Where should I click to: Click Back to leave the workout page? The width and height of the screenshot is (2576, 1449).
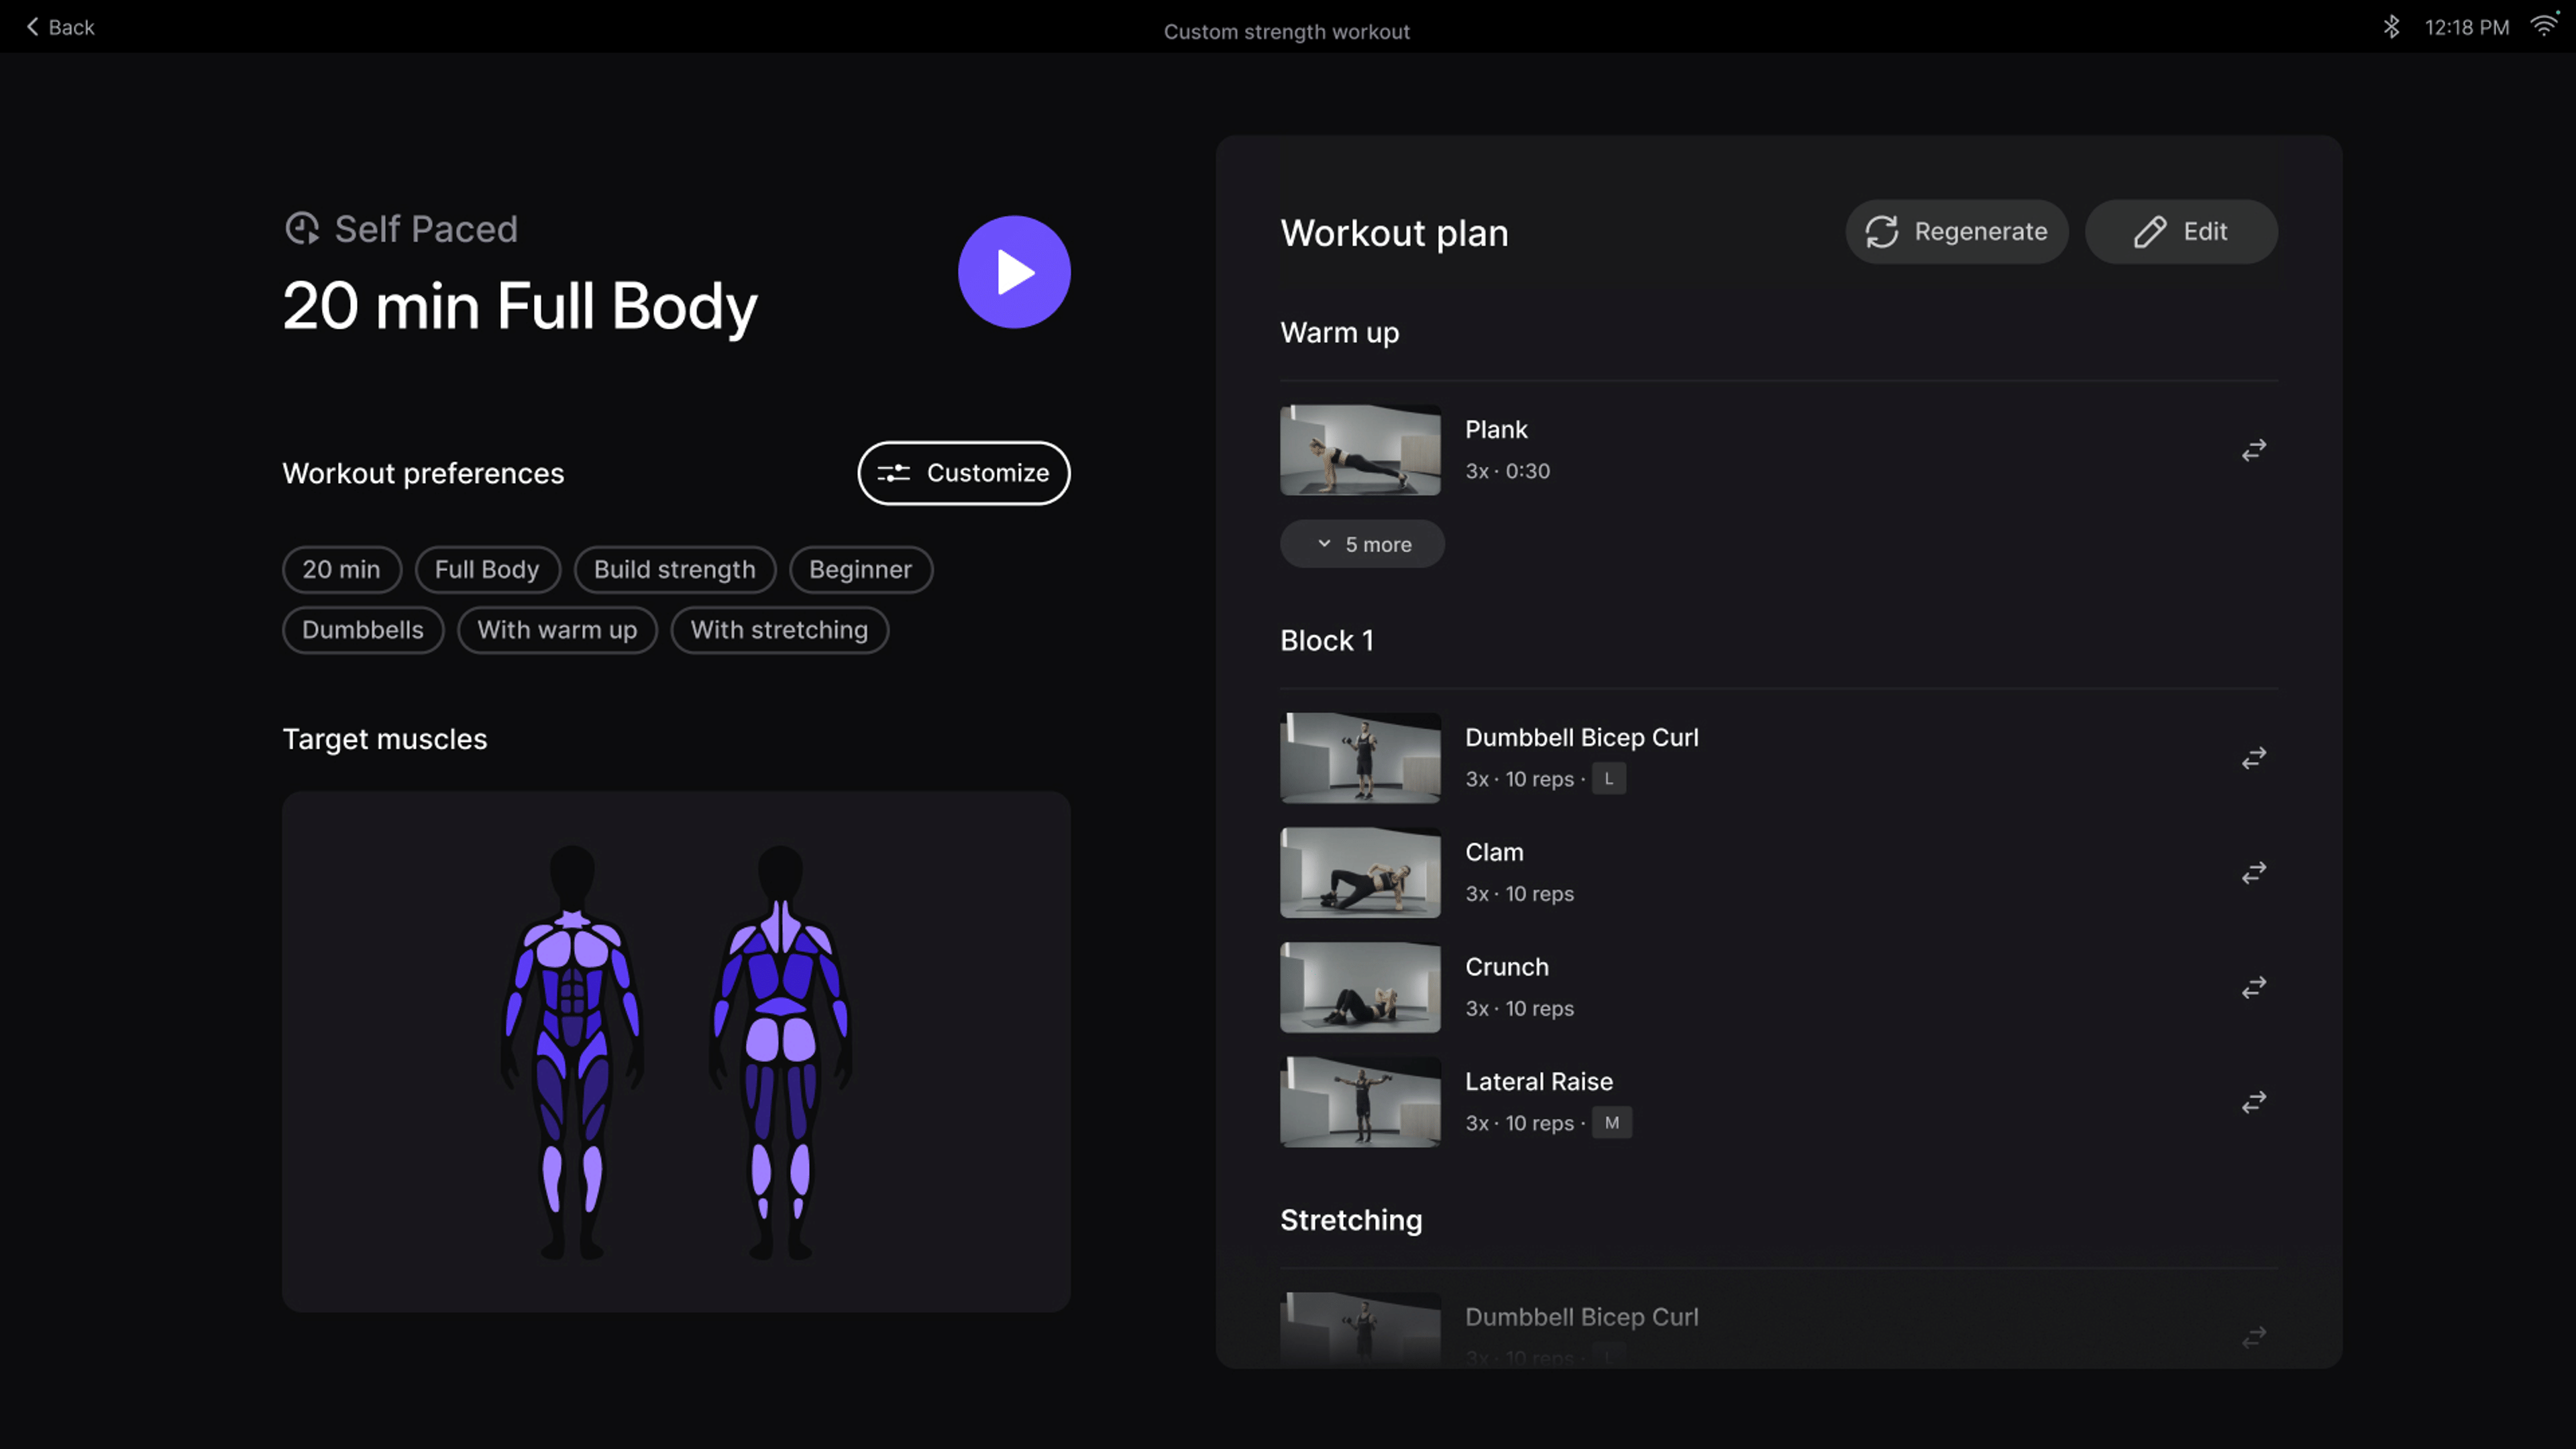[59, 27]
